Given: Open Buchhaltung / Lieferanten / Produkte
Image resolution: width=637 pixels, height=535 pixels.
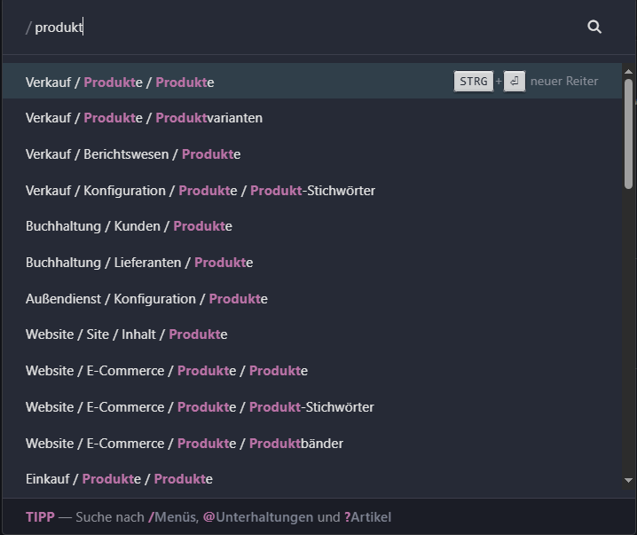Looking at the screenshot, I should (139, 263).
